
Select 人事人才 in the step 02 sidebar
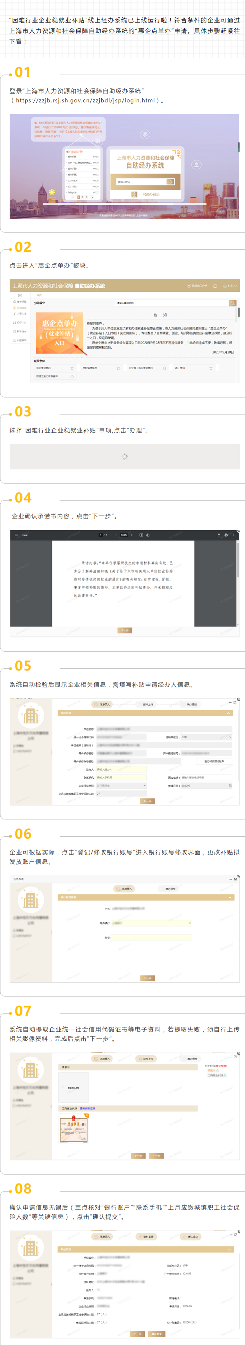[x=20, y=314]
